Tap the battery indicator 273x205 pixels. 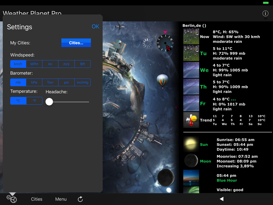click(x=266, y=3)
